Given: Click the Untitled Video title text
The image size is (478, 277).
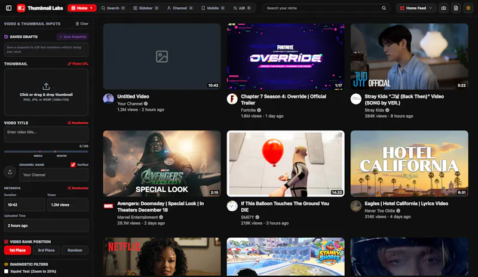Looking at the screenshot, I should [133, 96].
